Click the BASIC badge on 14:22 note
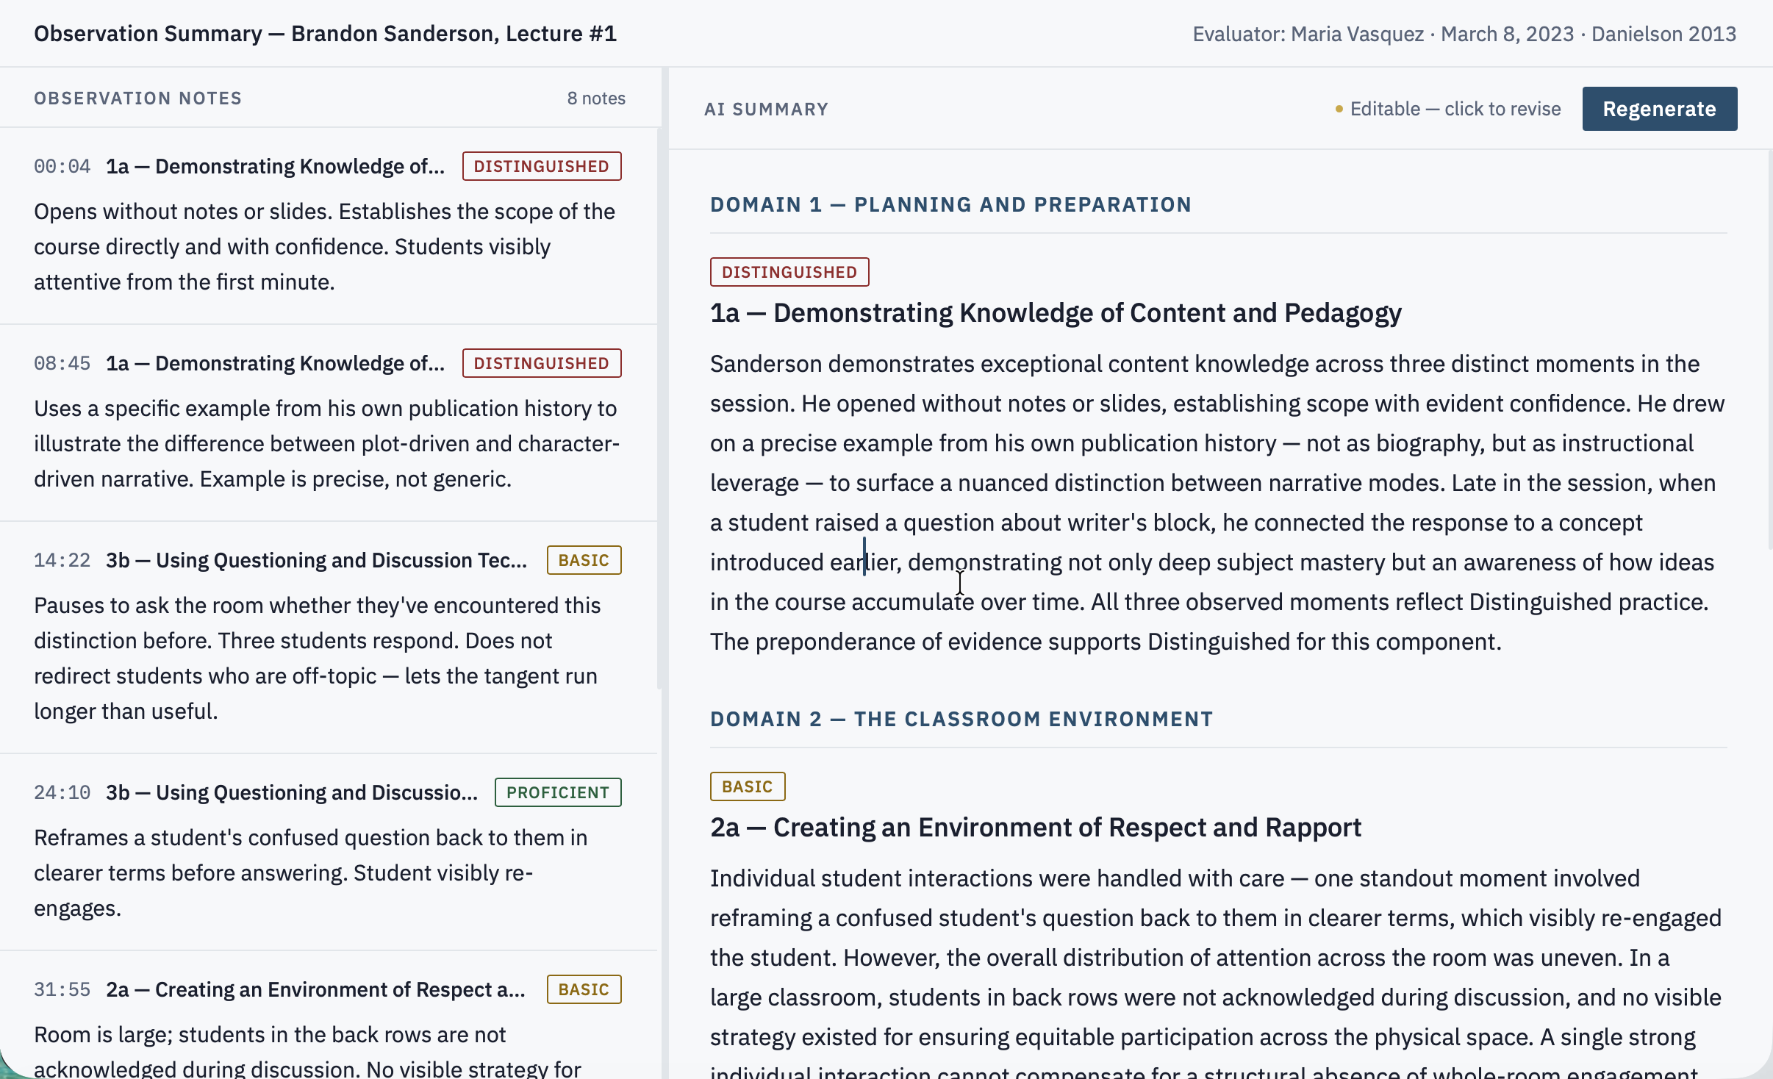 [584, 560]
